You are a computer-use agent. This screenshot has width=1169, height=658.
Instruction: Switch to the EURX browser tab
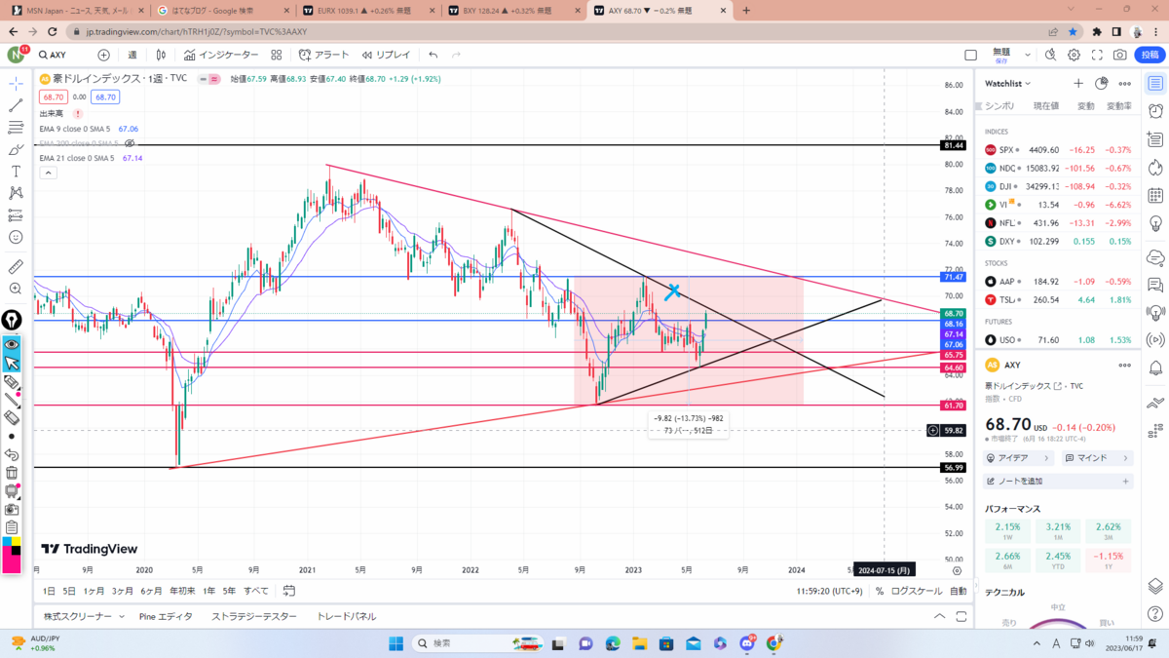tap(368, 11)
